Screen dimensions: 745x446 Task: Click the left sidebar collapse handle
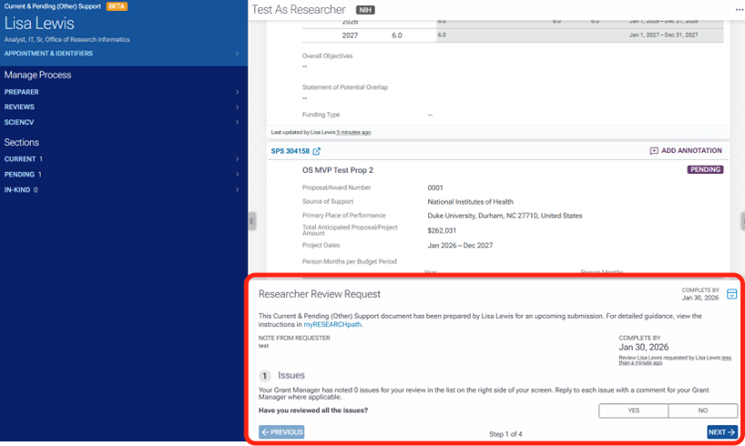click(x=252, y=220)
